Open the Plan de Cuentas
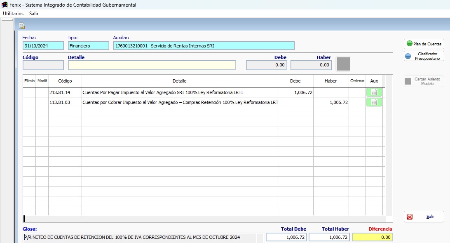 pos(424,44)
